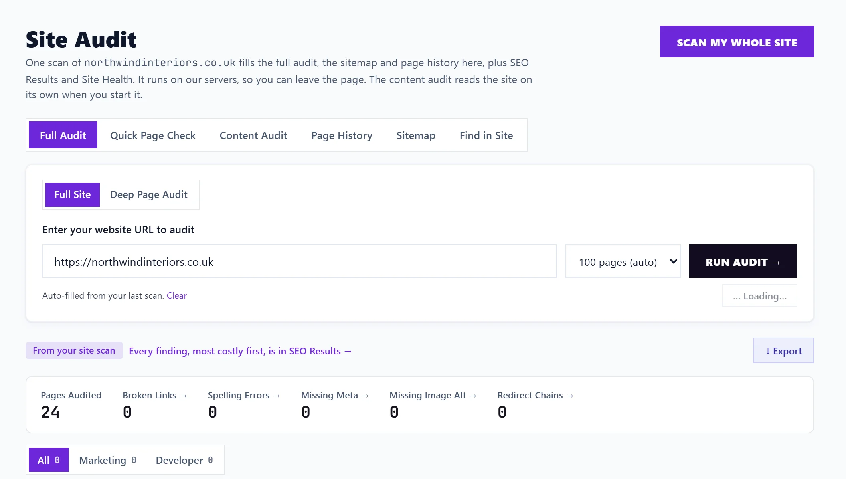Image resolution: width=846 pixels, height=479 pixels.
Task: Click the From your site scan badge
Action: pyautogui.click(x=74, y=350)
